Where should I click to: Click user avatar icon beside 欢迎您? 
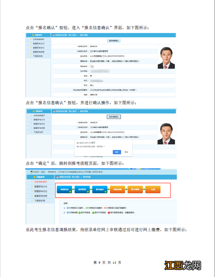(x=31, y=172)
